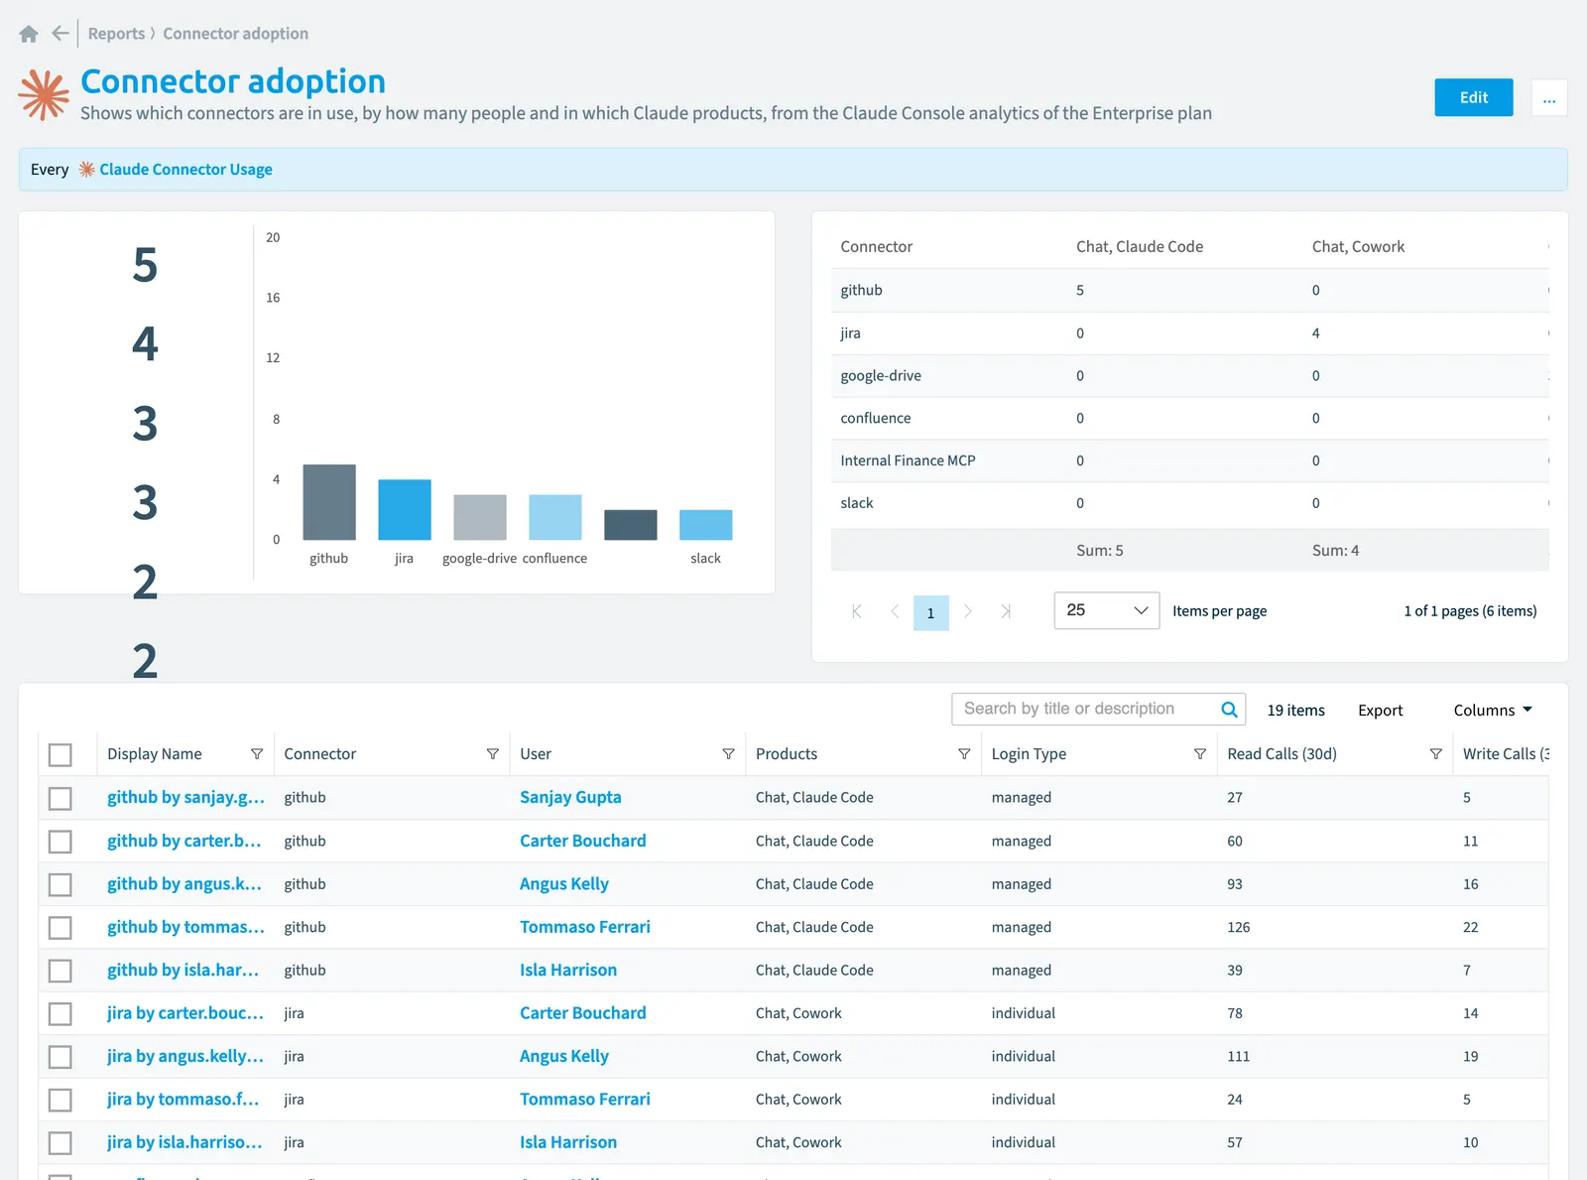Screen dimensions: 1587x1180
Task: Go to first page of connector table
Action: click(x=857, y=611)
